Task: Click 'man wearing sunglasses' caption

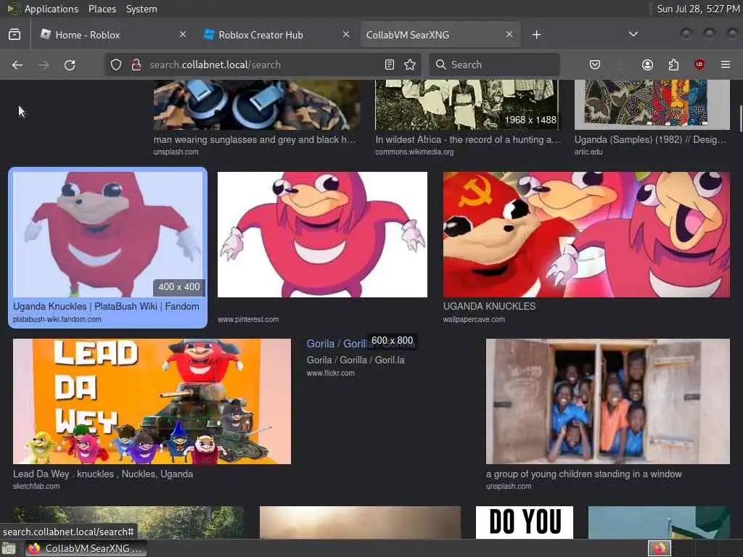Action: tap(255, 140)
